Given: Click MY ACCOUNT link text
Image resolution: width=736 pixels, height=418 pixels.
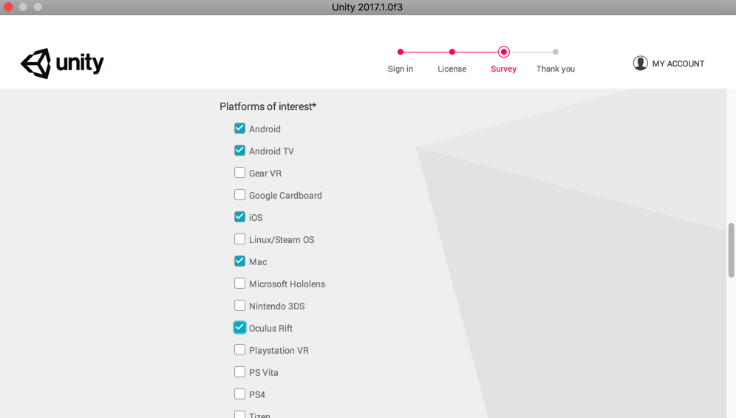Looking at the screenshot, I should pyautogui.click(x=678, y=64).
